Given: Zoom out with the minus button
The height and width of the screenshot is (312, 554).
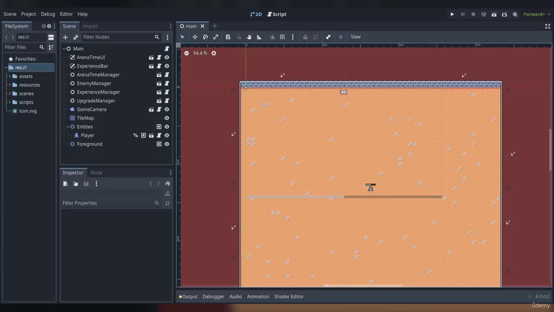Looking at the screenshot, I should click(187, 53).
